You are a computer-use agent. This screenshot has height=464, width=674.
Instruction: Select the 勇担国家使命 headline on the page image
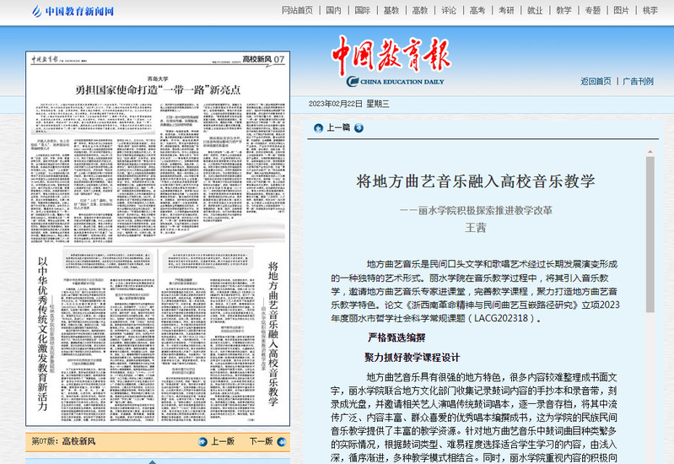[x=158, y=89]
